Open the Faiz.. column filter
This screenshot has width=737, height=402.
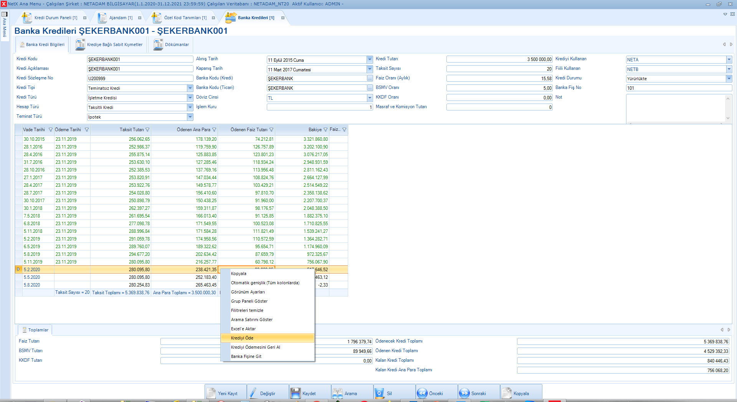coord(344,130)
